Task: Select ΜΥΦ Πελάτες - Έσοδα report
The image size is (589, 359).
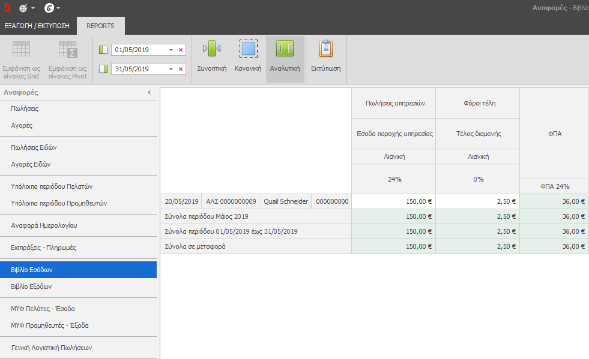Action: 43,309
